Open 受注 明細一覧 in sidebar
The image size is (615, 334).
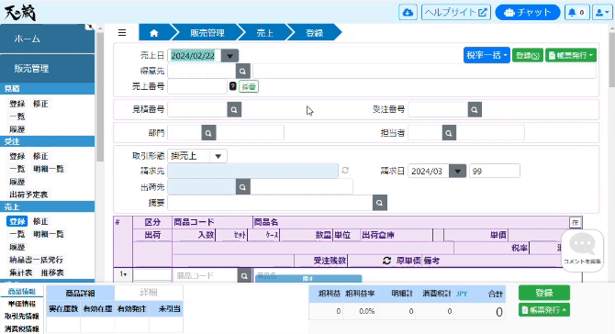tap(49, 169)
